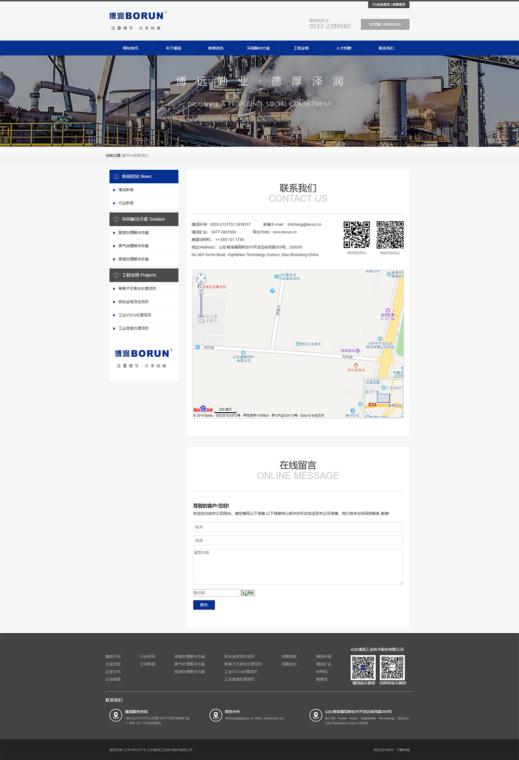This screenshot has height=760, width=519.
Task: Open the 人才招聘 navigation menu item
Action: click(344, 48)
